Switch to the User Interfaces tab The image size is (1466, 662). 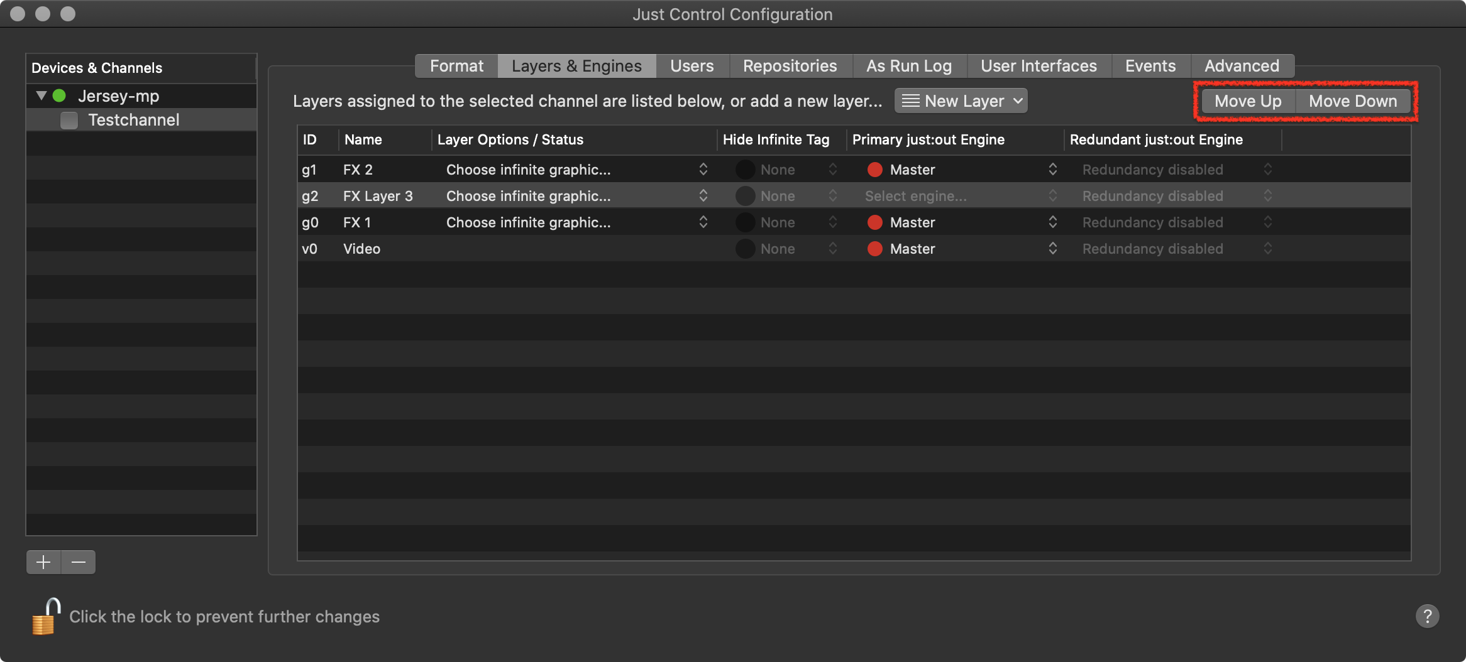click(1039, 66)
